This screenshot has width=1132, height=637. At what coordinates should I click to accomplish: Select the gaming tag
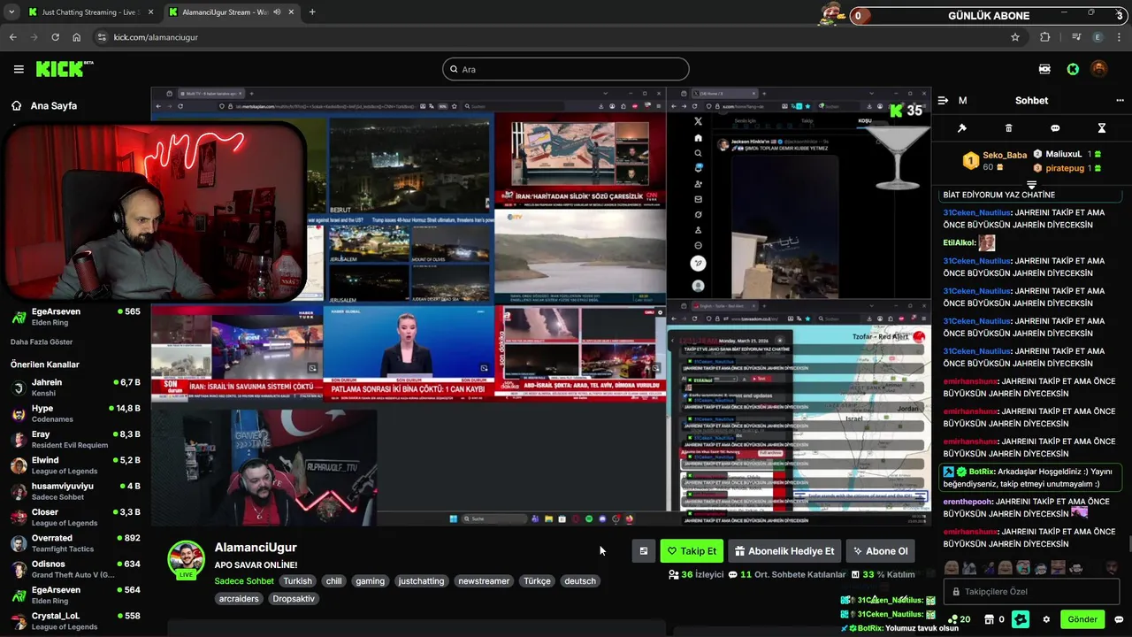(x=370, y=581)
